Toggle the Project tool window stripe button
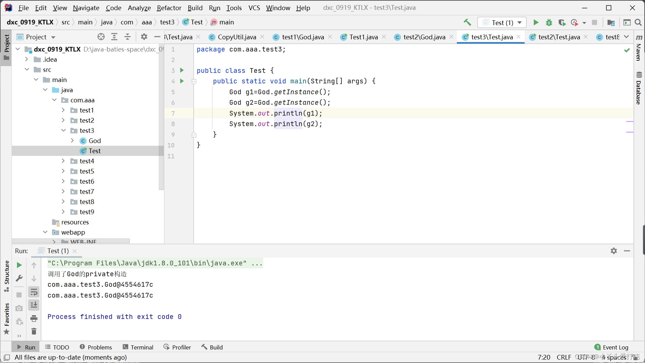The image size is (645, 363). pyautogui.click(x=6, y=47)
